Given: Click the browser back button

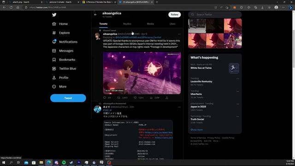Looking at the screenshot, I should (x=4, y=7).
